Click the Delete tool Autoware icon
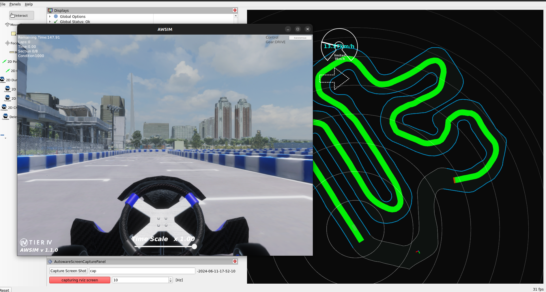This screenshot has height=292, width=546. tap(5, 117)
